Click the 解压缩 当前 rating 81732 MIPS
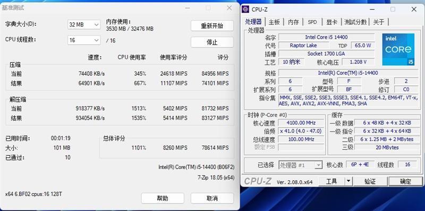The width and height of the screenshot is (425, 211). point(215,109)
